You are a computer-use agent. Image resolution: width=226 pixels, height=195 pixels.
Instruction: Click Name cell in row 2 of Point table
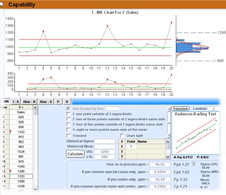point(151,152)
